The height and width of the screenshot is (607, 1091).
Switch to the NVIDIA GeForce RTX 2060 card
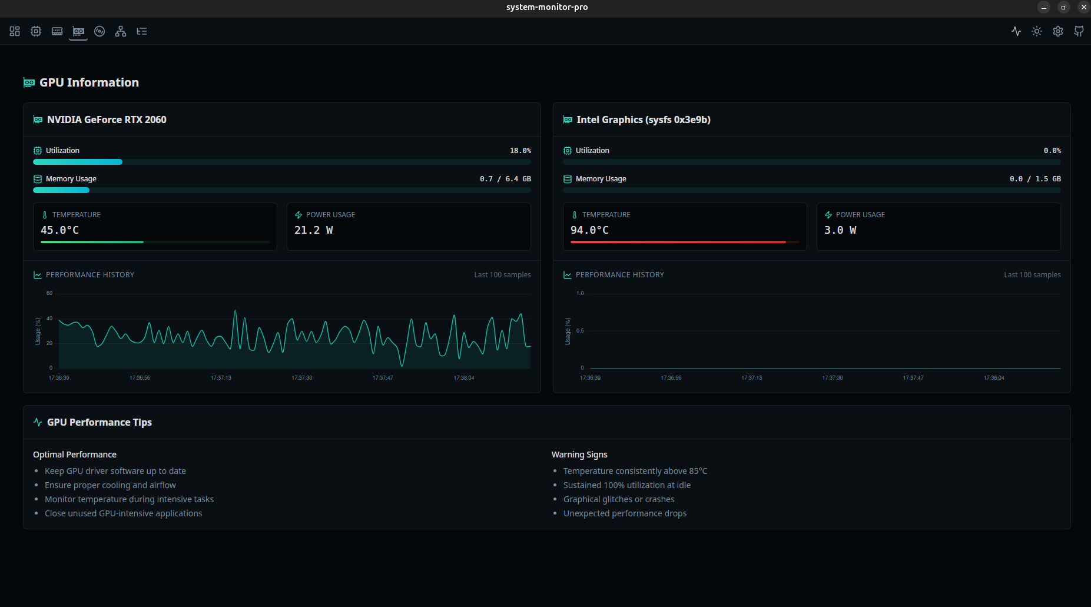[x=107, y=120]
